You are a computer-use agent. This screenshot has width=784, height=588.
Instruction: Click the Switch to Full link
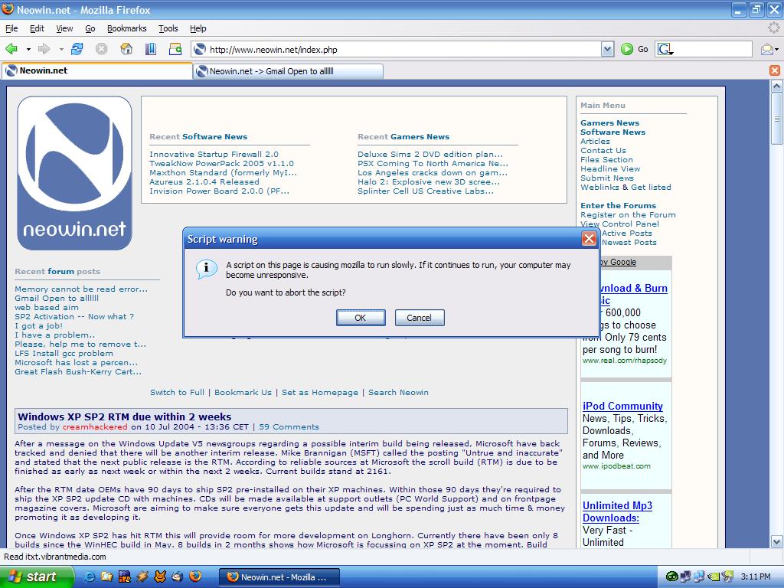177,392
